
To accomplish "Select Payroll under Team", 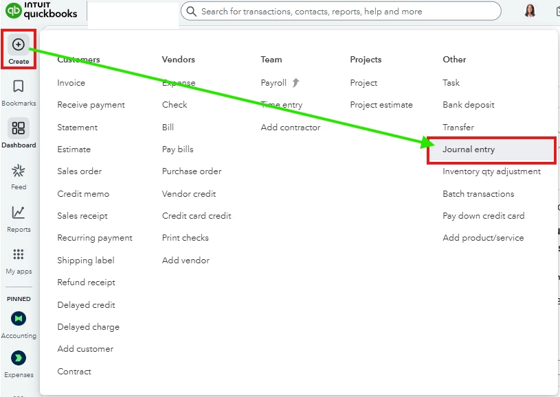I will point(273,83).
